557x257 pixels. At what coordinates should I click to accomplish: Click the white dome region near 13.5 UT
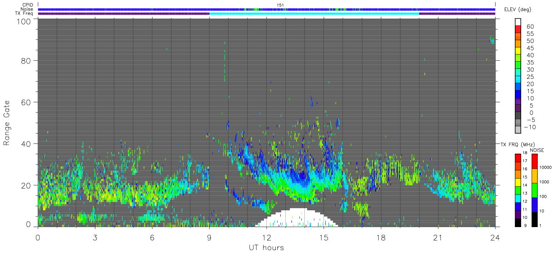pos(297,218)
